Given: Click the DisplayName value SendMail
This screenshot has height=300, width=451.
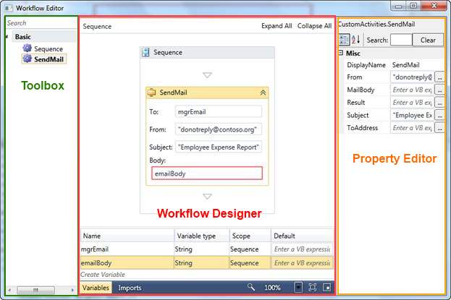Looking at the screenshot, I should click(406, 65).
